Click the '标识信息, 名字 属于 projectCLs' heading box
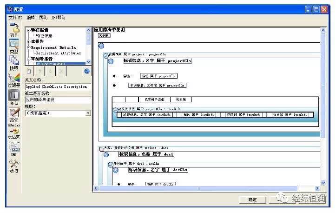Viewport: 336px width, 213px height. [158, 61]
